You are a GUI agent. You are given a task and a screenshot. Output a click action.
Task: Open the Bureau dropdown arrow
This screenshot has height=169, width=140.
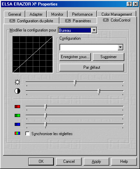click(94, 30)
